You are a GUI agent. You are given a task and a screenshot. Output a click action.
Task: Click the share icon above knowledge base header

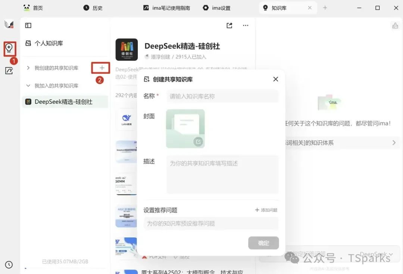tap(229, 25)
